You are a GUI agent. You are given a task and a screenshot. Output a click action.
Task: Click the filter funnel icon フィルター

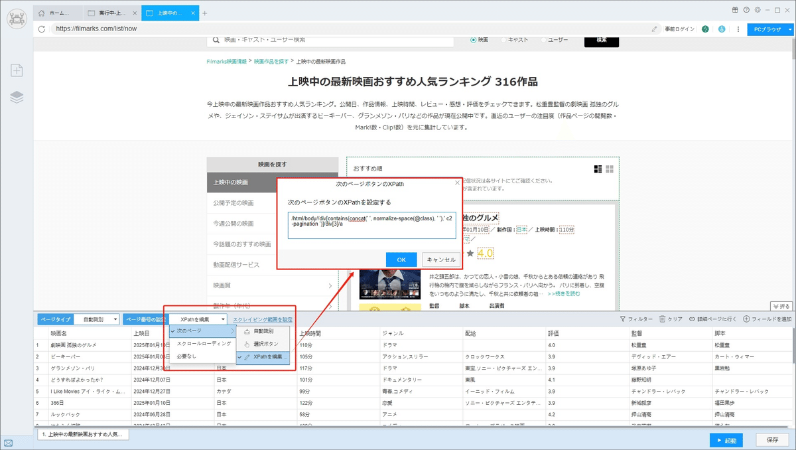tap(623, 319)
